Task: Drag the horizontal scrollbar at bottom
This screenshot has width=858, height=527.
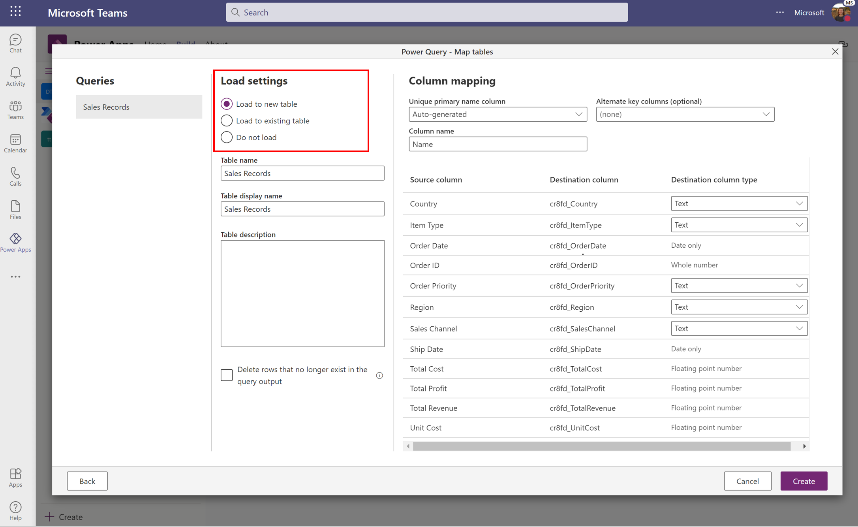Action: 606,446
